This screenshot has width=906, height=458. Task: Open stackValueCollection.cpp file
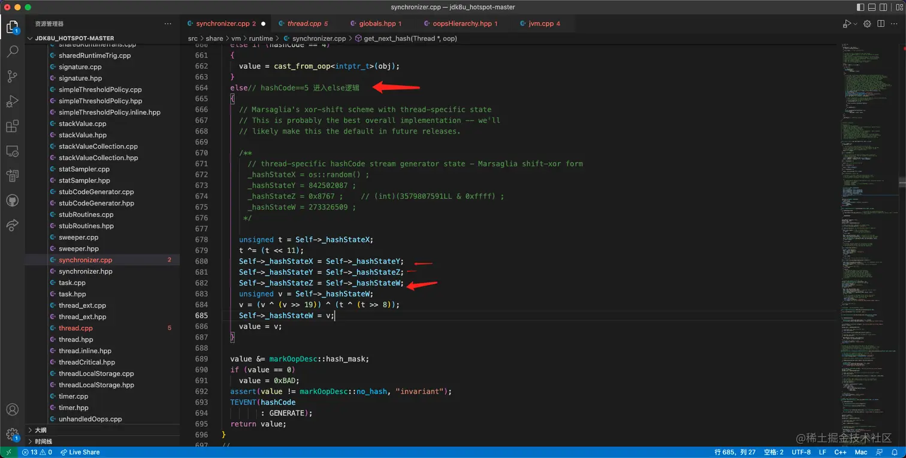click(x=102, y=147)
